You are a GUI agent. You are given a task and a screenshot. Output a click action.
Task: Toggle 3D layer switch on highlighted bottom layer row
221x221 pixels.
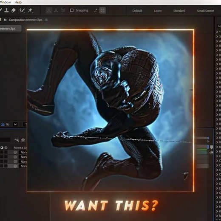point(6,166)
